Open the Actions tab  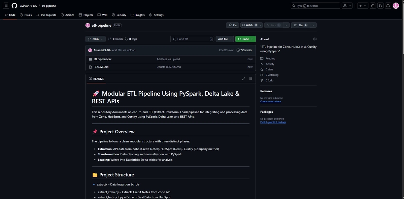[x=68, y=15]
